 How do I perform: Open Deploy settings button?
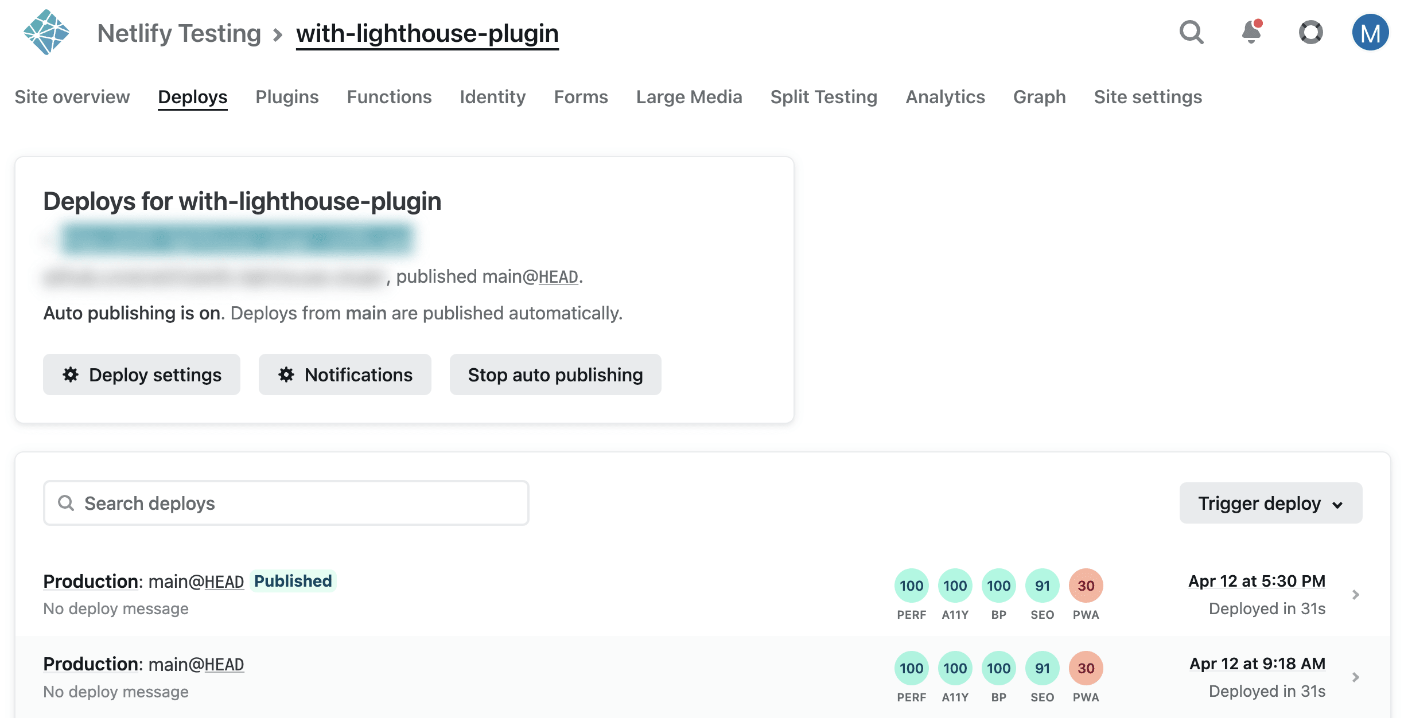point(141,374)
